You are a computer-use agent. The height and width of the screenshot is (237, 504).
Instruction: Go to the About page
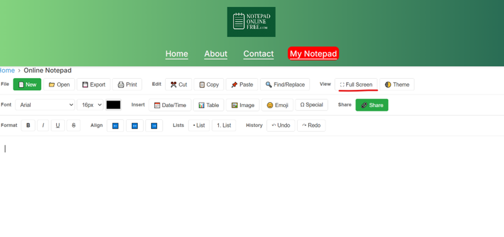pyautogui.click(x=215, y=54)
